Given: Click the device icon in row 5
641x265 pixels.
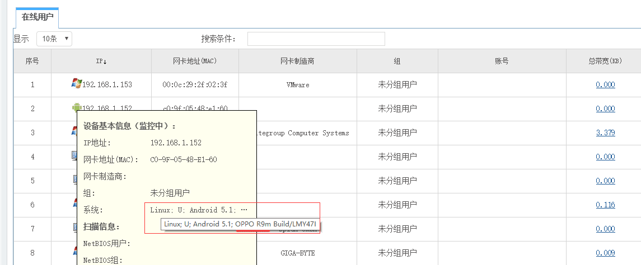Looking at the screenshot, I should 74,180.
